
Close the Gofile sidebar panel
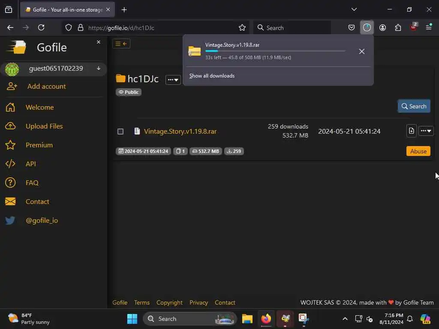tap(99, 42)
